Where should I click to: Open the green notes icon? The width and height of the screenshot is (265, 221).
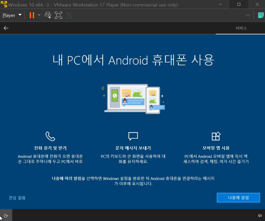tap(261, 15)
